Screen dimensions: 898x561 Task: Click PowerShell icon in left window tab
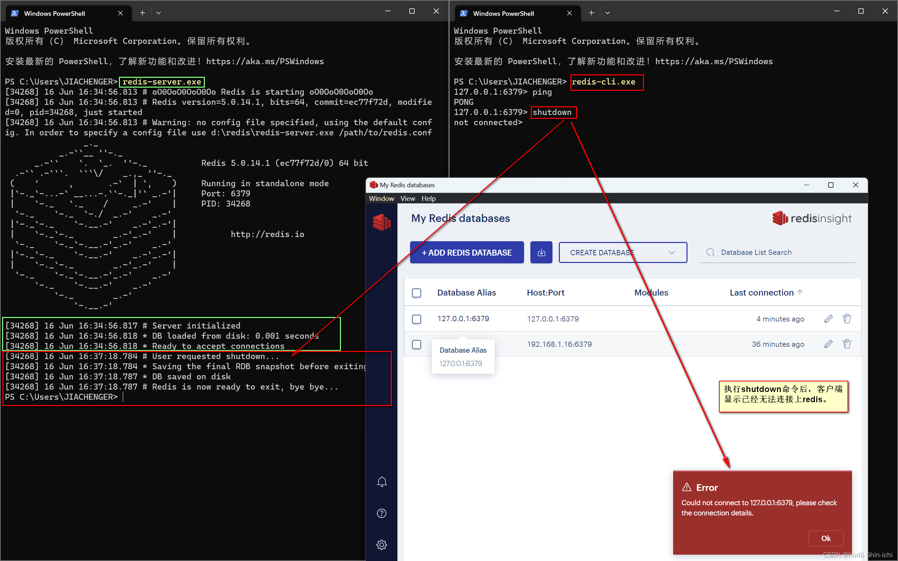click(15, 13)
